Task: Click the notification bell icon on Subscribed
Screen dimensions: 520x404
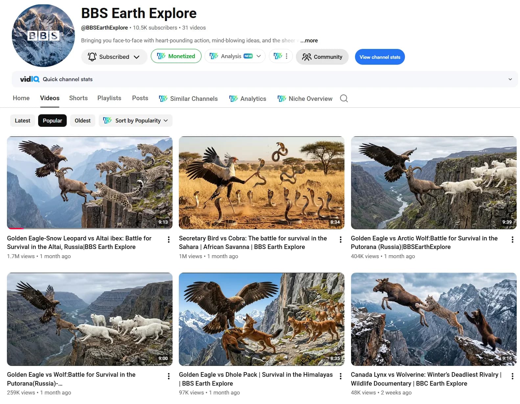Action: point(92,57)
